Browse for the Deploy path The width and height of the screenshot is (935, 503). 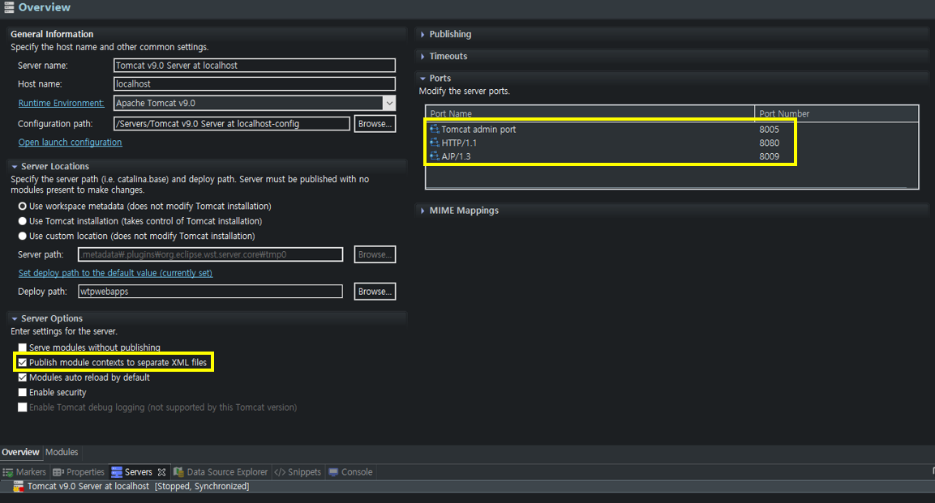tap(375, 292)
